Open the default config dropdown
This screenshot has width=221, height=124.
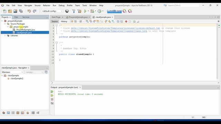[52, 11]
